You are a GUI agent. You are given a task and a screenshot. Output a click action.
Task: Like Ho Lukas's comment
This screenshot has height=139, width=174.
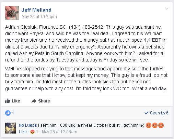pos(23,132)
